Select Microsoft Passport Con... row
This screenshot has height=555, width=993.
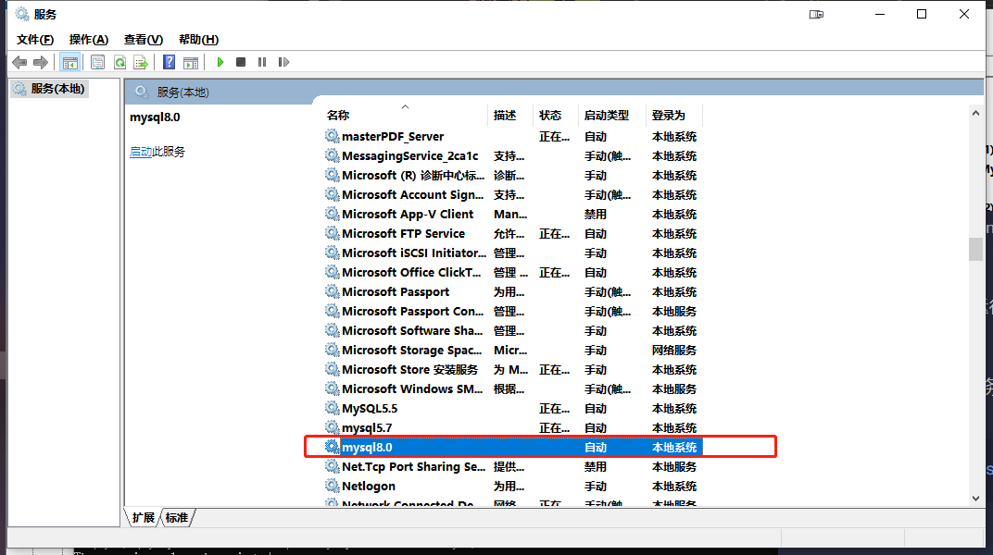coord(513,311)
